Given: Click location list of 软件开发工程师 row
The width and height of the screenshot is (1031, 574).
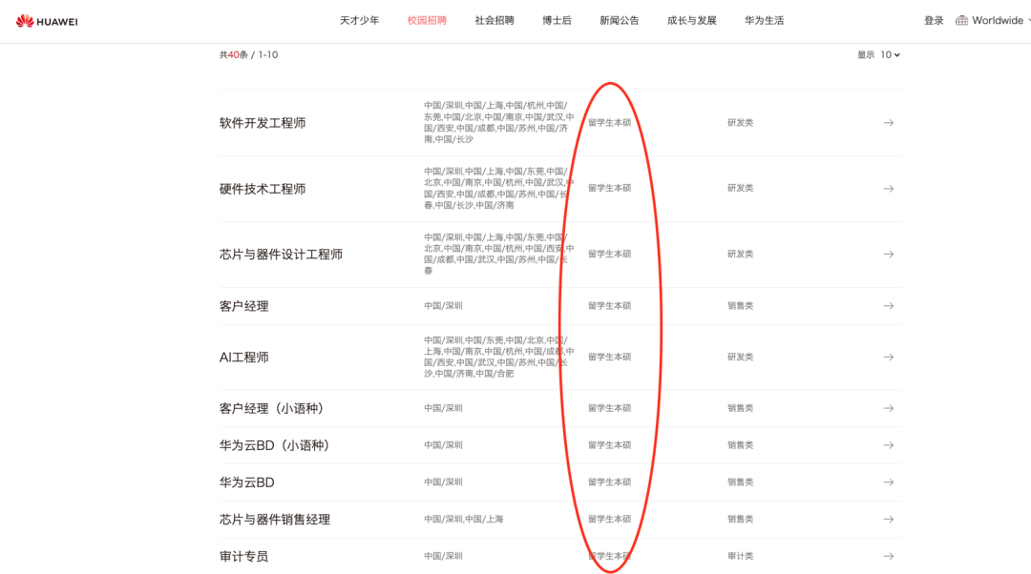Looking at the screenshot, I should (499, 122).
